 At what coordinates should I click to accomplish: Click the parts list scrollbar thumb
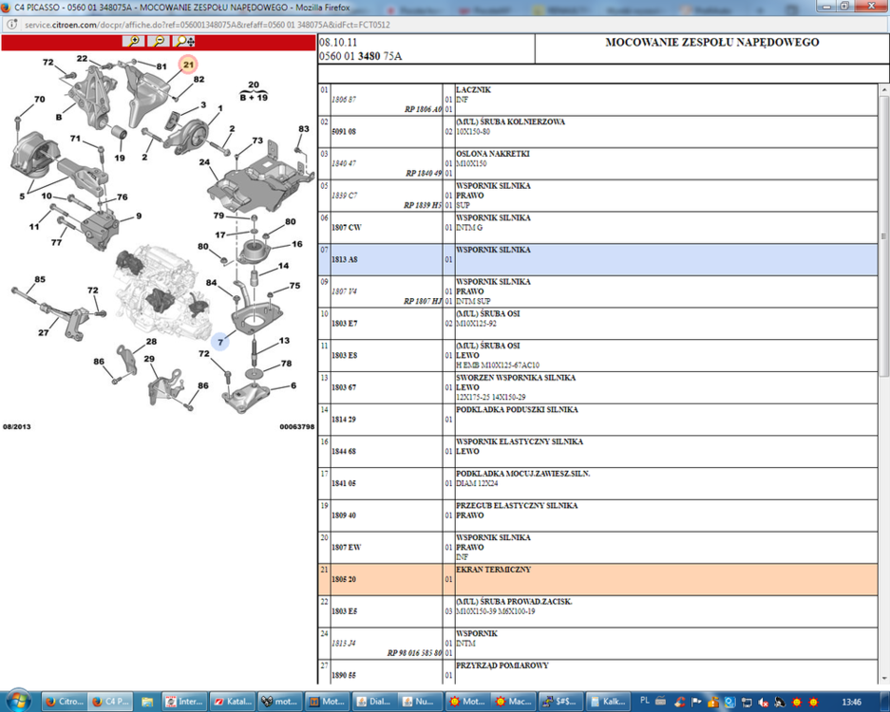coord(883,235)
